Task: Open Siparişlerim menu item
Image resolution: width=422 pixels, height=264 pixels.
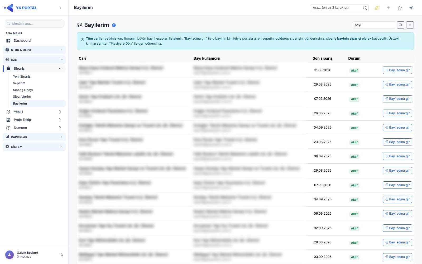Action: [38, 97]
